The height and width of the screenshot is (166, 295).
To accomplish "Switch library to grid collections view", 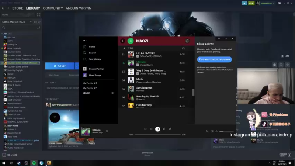I will pyautogui.click(x=39, y=15).
